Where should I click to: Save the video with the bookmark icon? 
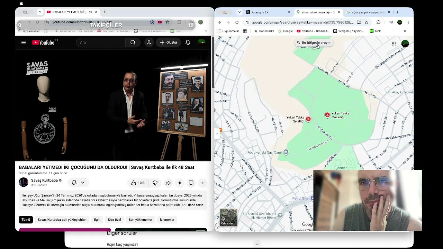(191, 183)
